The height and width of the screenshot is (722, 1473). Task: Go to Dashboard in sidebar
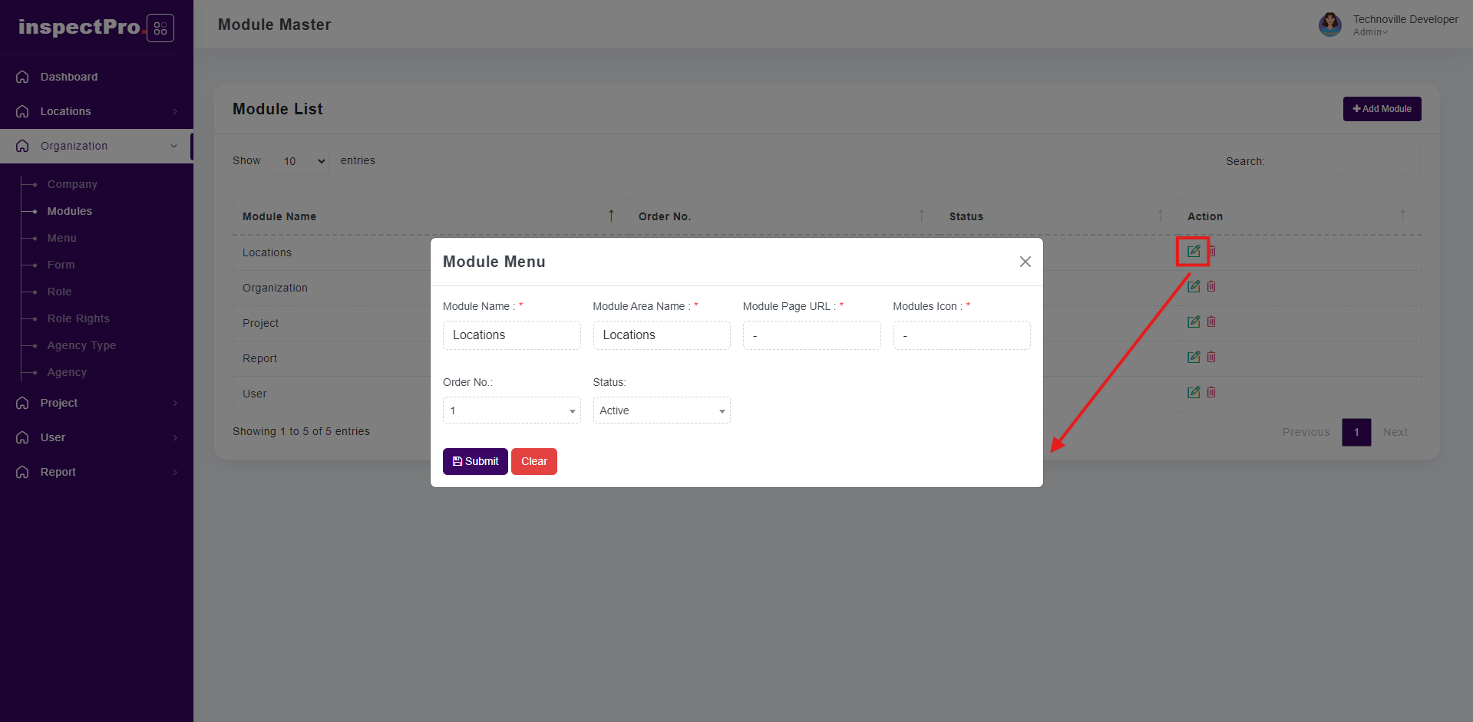point(69,77)
